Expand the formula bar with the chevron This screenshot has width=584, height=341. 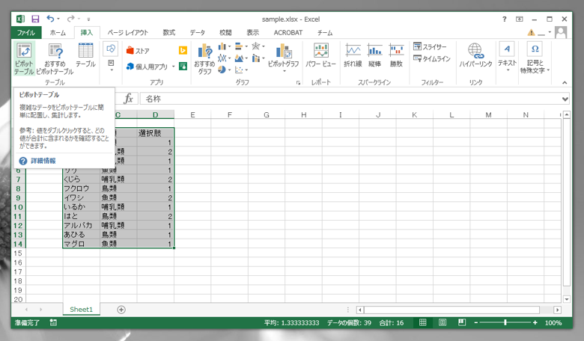[565, 99]
